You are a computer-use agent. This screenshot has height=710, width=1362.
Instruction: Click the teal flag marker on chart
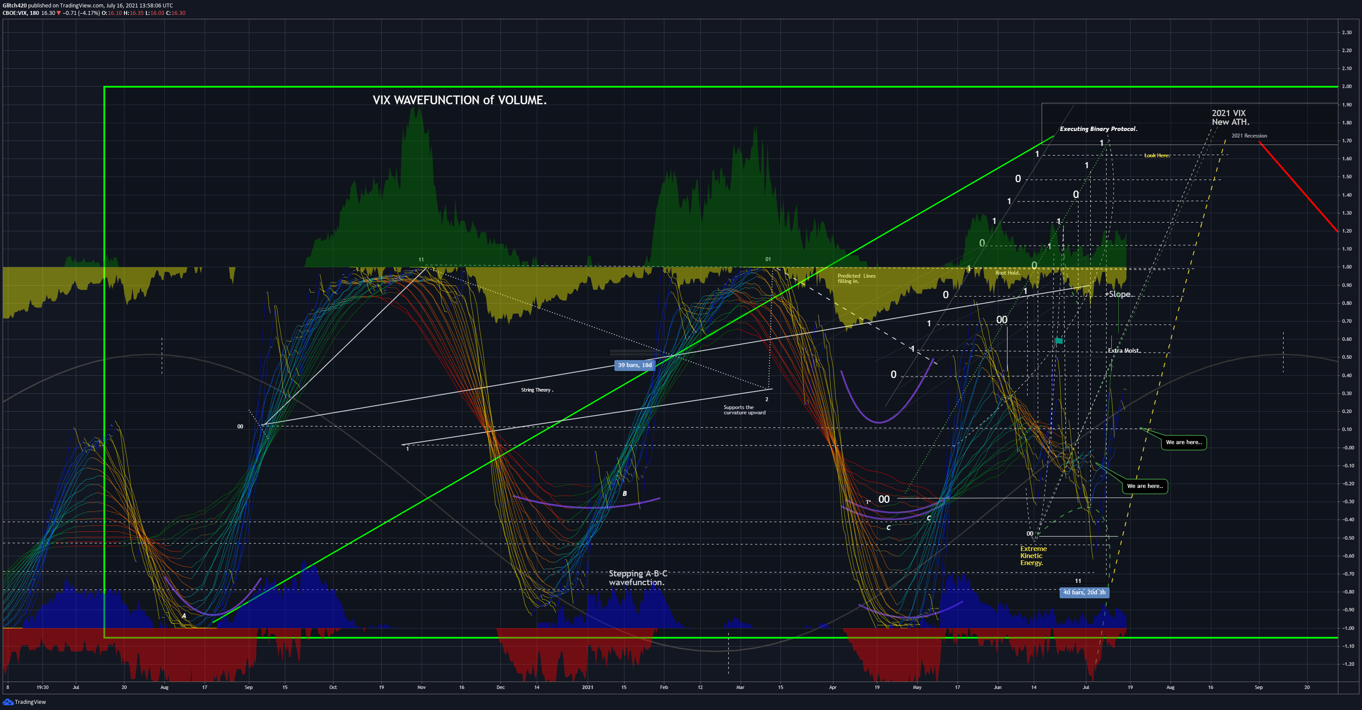[1059, 341]
